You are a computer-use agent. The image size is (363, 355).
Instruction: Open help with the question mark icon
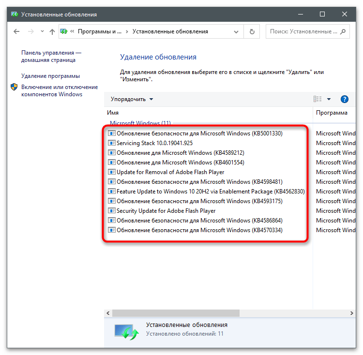(x=345, y=99)
